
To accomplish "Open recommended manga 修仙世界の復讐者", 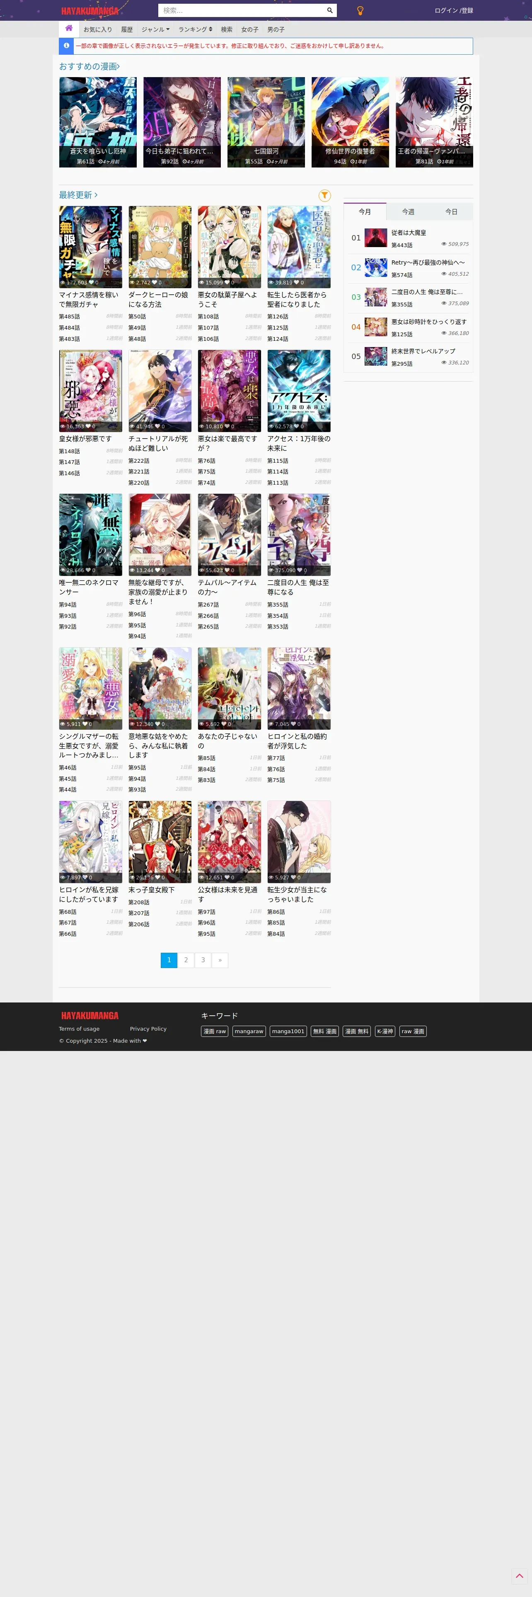I will 351,122.
